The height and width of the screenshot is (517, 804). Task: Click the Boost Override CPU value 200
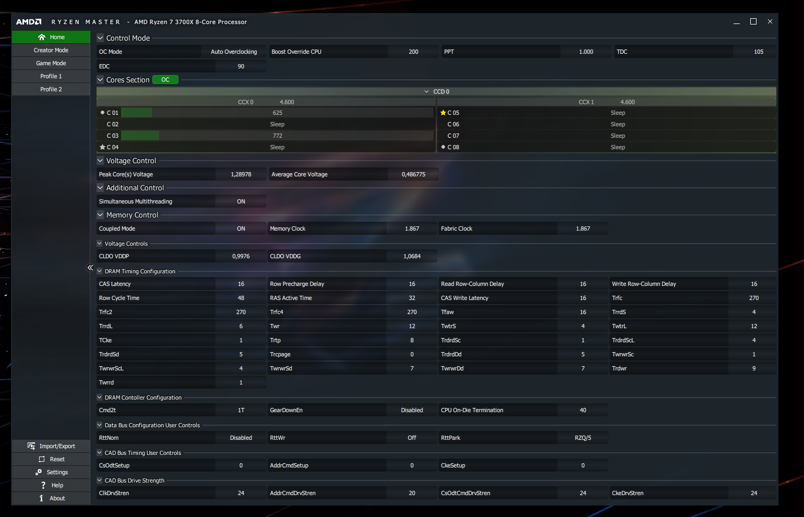[x=413, y=52]
